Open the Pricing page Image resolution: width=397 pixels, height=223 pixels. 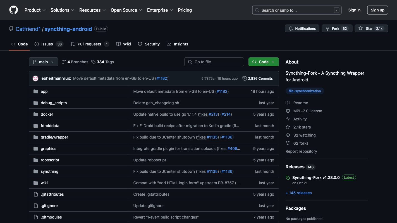185,10
